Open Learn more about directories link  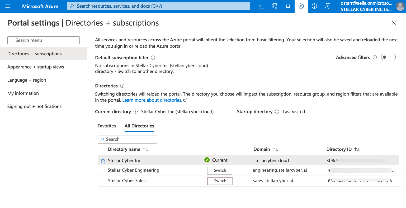(152, 100)
